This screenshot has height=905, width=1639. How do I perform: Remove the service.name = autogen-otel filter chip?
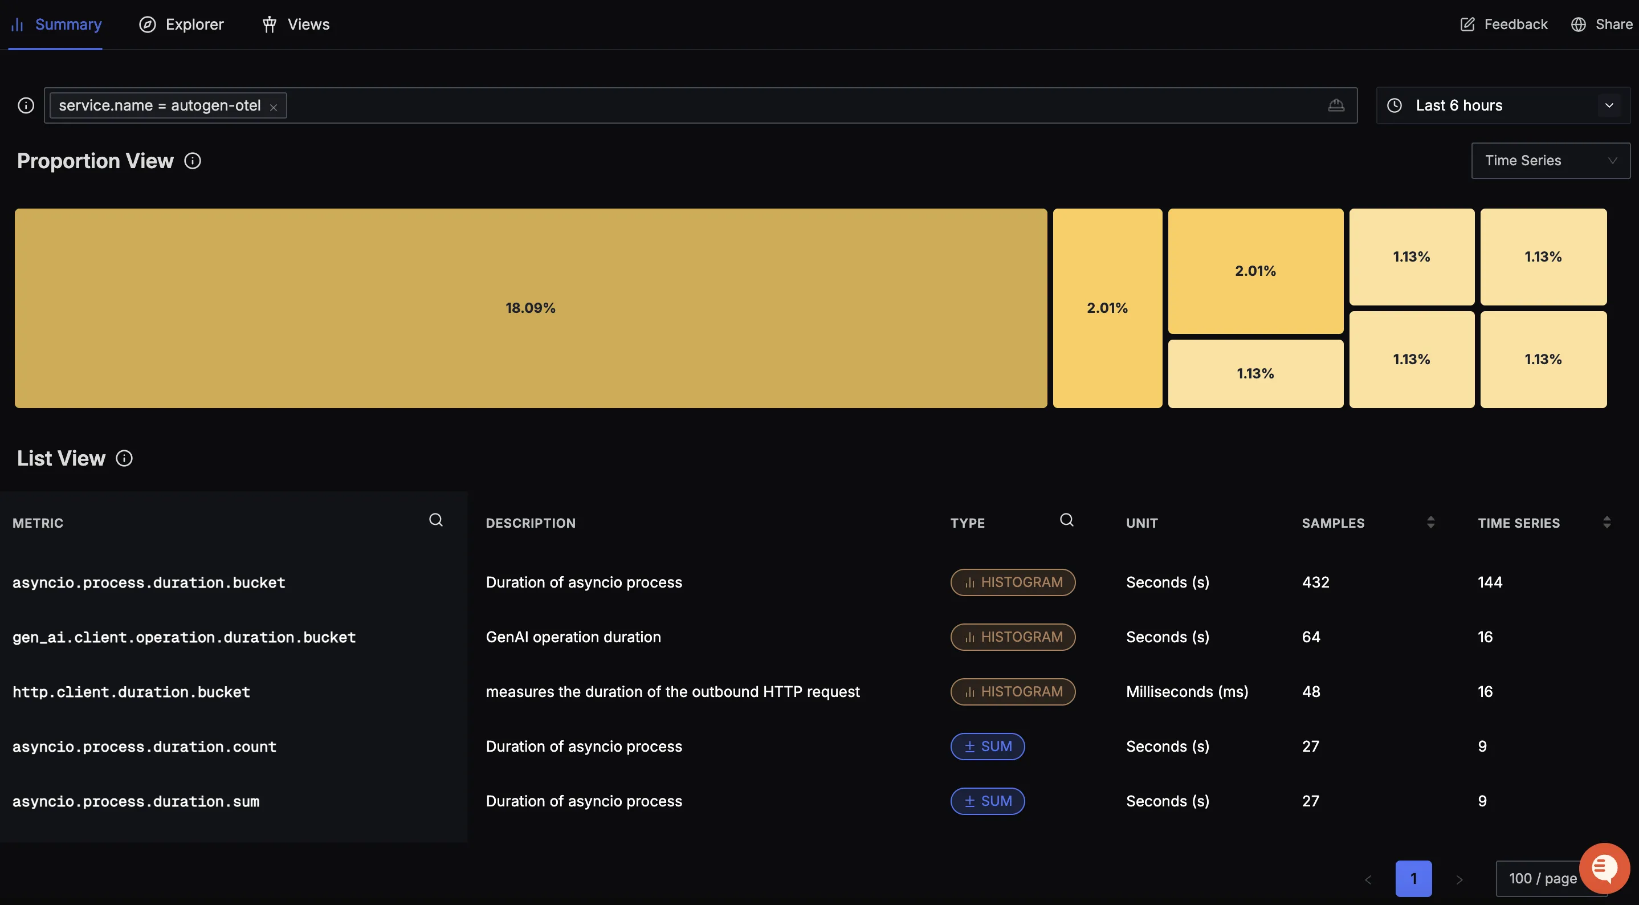pos(273,106)
